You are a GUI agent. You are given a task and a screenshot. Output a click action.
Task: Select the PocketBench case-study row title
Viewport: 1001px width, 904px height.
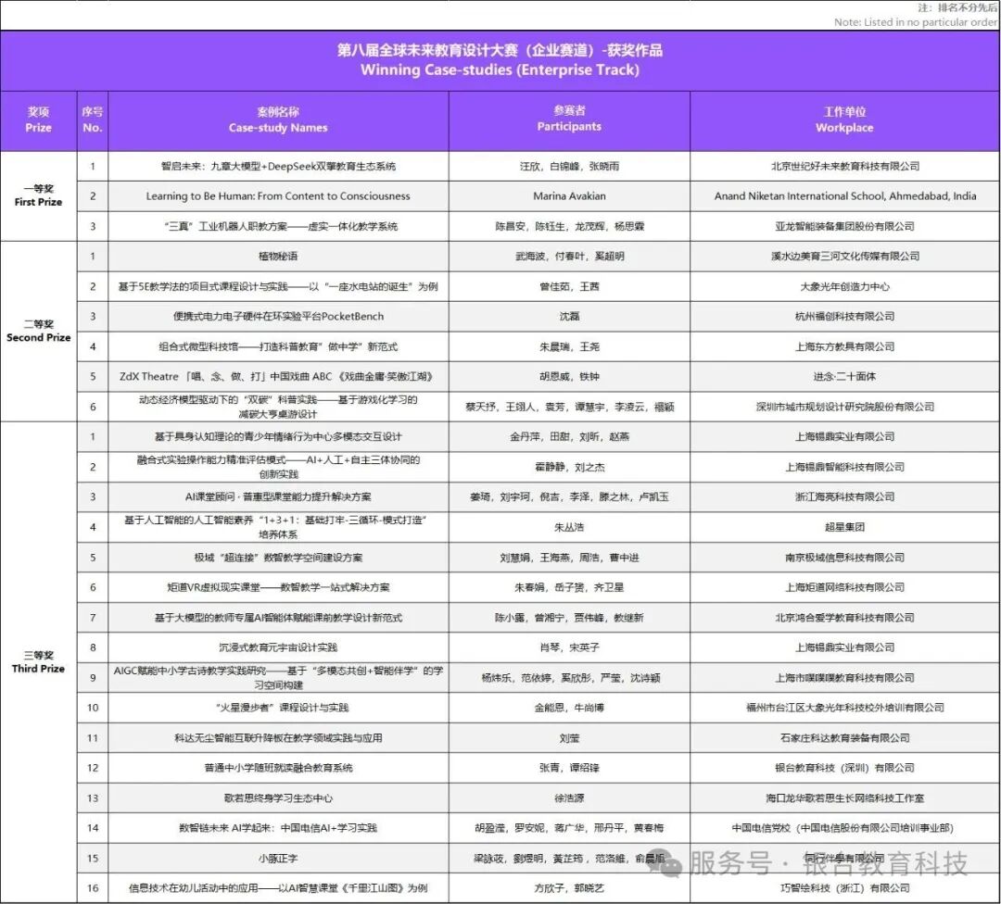point(278,317)
